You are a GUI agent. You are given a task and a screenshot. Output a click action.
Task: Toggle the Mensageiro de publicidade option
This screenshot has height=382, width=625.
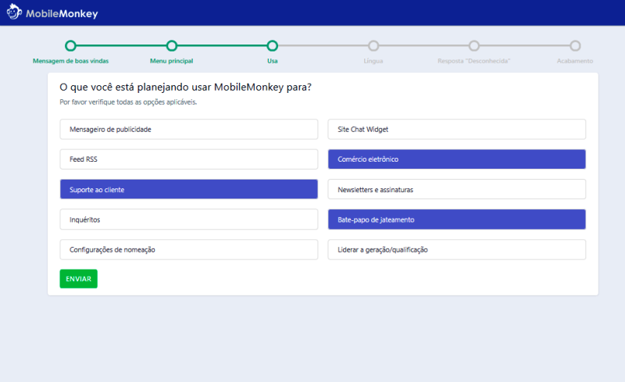click(189, 129)
